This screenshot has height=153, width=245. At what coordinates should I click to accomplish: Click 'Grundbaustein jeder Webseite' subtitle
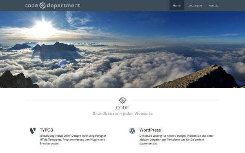coord(122,113)
